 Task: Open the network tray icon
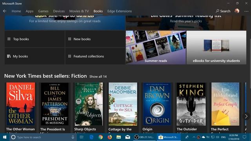pos(213,137)
